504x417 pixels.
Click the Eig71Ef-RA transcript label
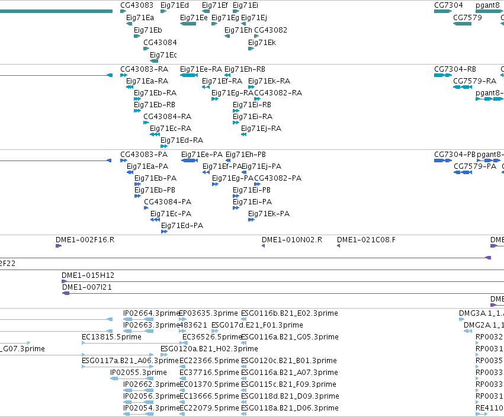coord(221,81)
